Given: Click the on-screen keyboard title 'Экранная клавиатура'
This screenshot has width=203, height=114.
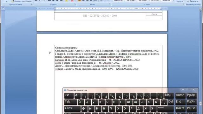Looking at the screenshot, I should (x=77, y=90).
